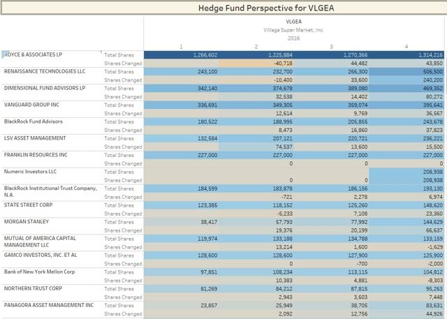Viewport: 447px width, 319px height.
Task: Click Panagora shares changed cell 44,926
Action: [x=406, y=314]
